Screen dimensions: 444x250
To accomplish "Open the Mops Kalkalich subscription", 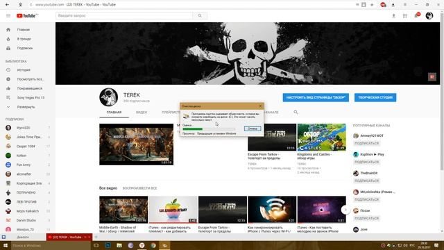I will (x=28, y=211).
